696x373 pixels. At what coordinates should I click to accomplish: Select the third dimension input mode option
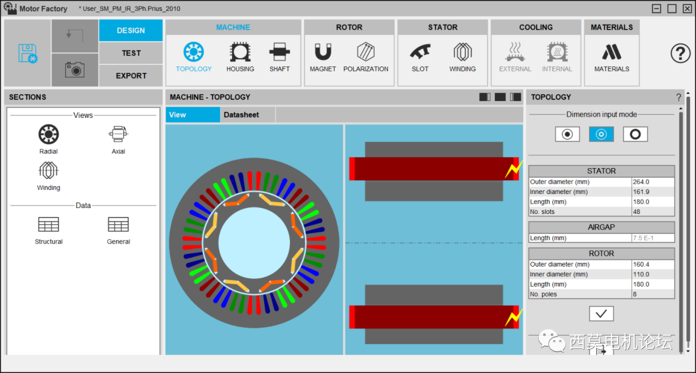635,134
